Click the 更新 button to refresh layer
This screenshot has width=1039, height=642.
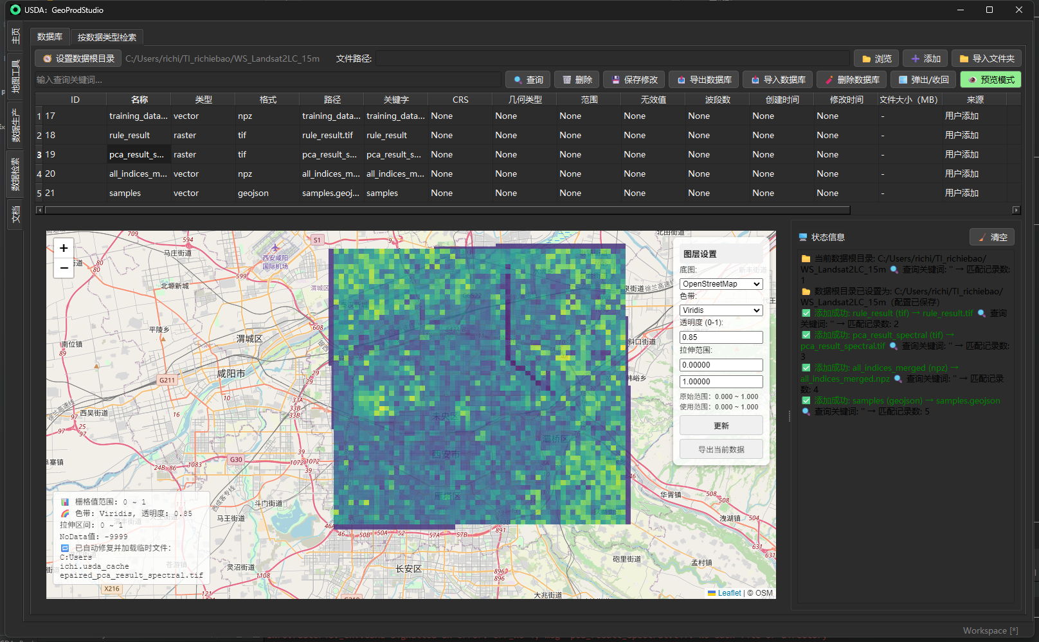click(721, 425)
